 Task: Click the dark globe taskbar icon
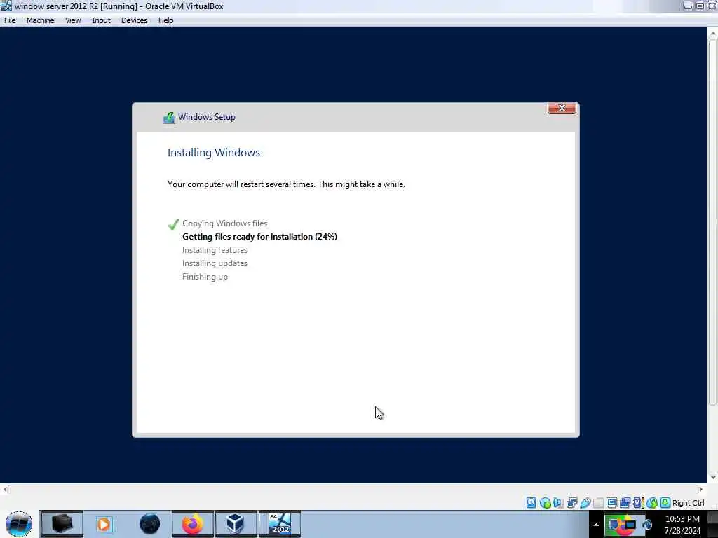[x=150, y=524]
